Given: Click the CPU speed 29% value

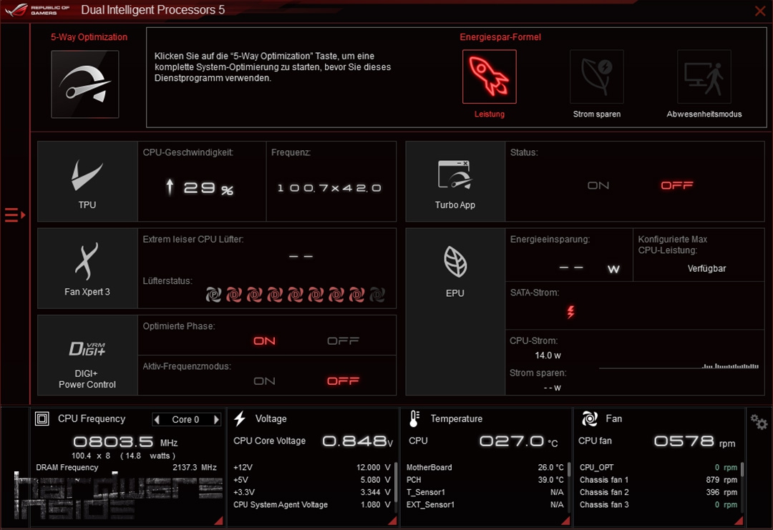Looking at the screenshot, I should point(200,187).
